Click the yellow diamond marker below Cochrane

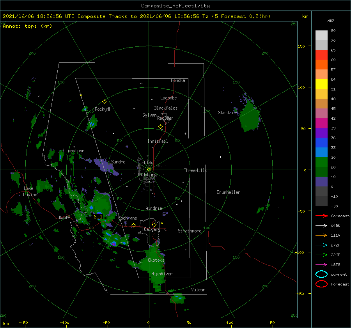(x=134, y=225)
